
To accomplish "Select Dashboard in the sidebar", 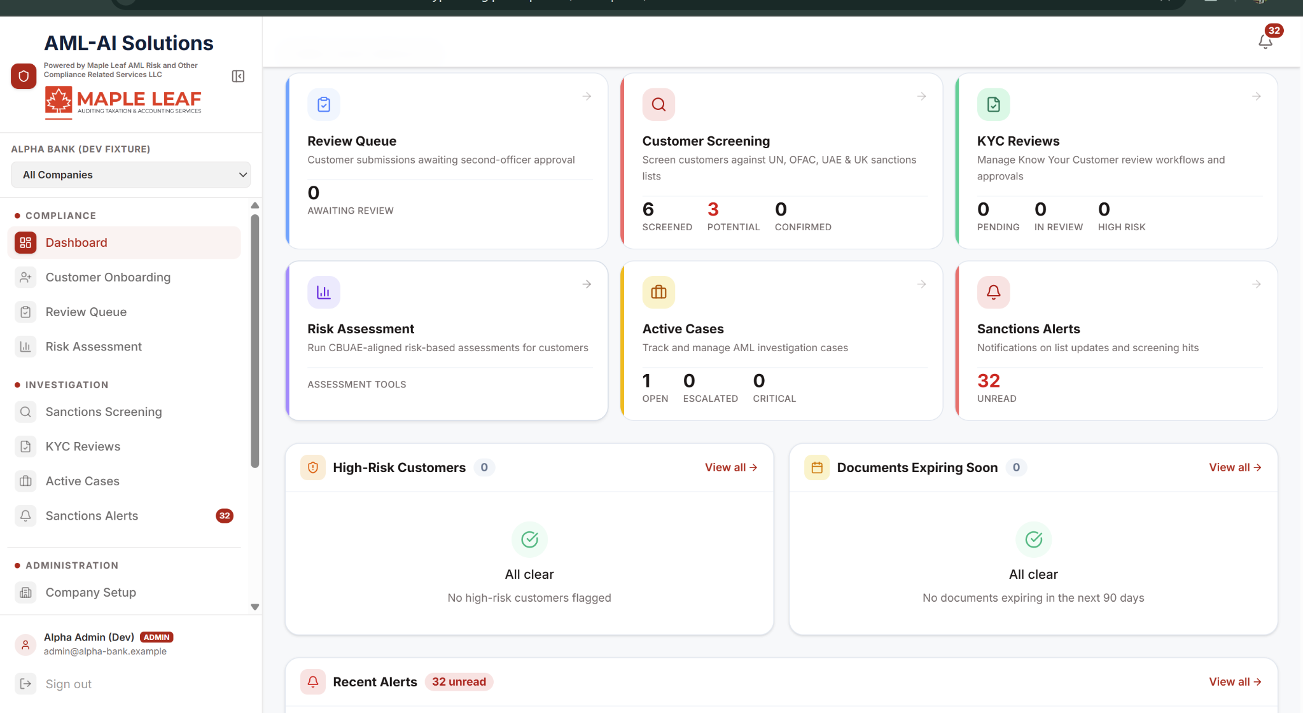I will [124, 243].
